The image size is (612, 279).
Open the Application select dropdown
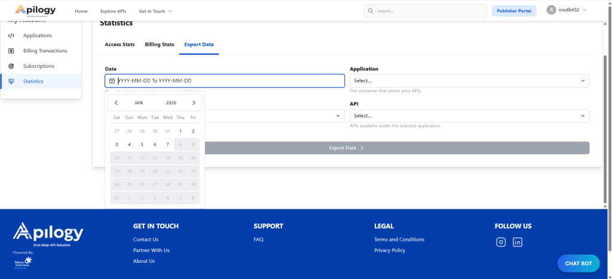[x=469, y=80]
